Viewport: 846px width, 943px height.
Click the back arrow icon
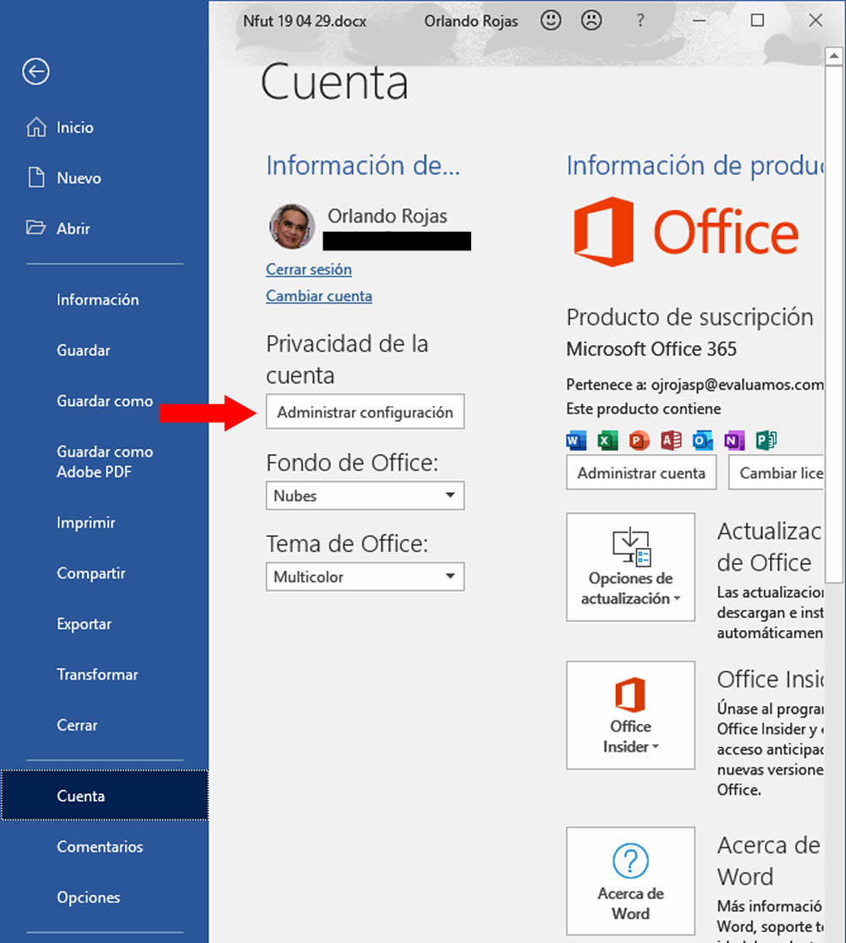point(36,72)
